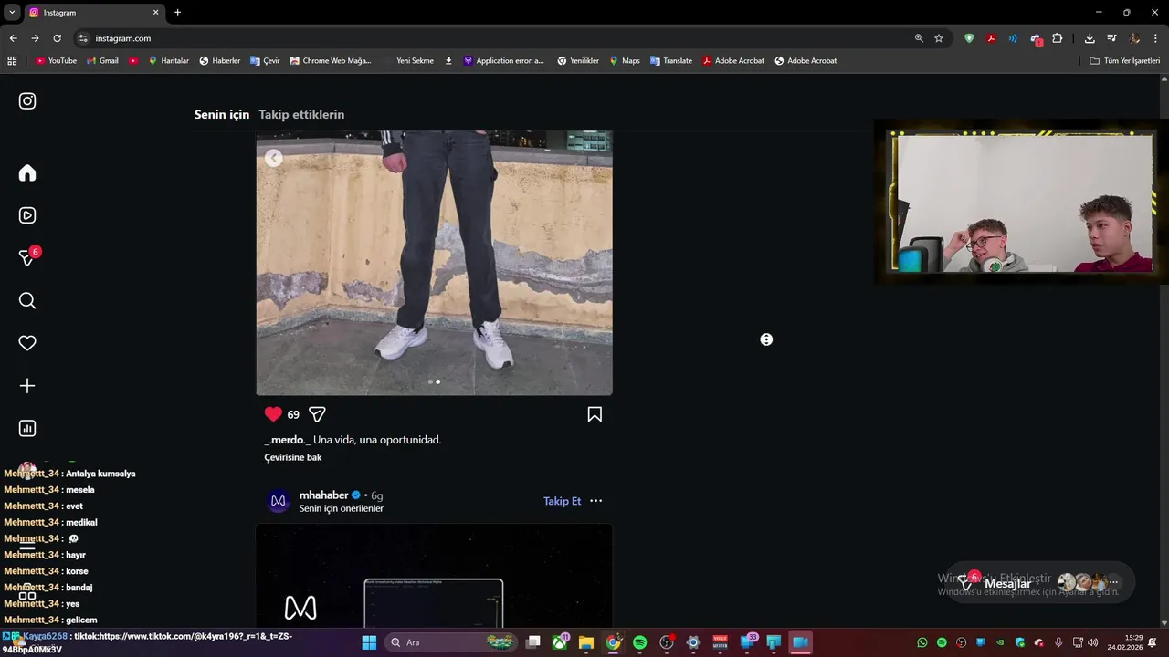Screen dimensions: 1169x657
Task: Follow mhahaber with Takip Et
Action: point(563,501)
